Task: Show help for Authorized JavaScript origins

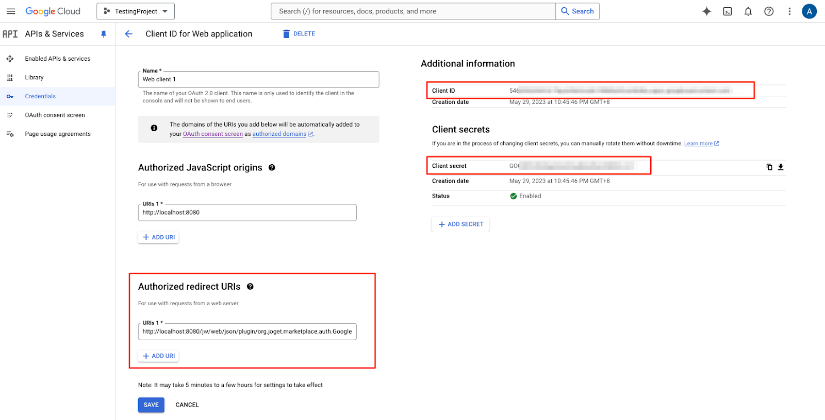Action: point(272,168)
